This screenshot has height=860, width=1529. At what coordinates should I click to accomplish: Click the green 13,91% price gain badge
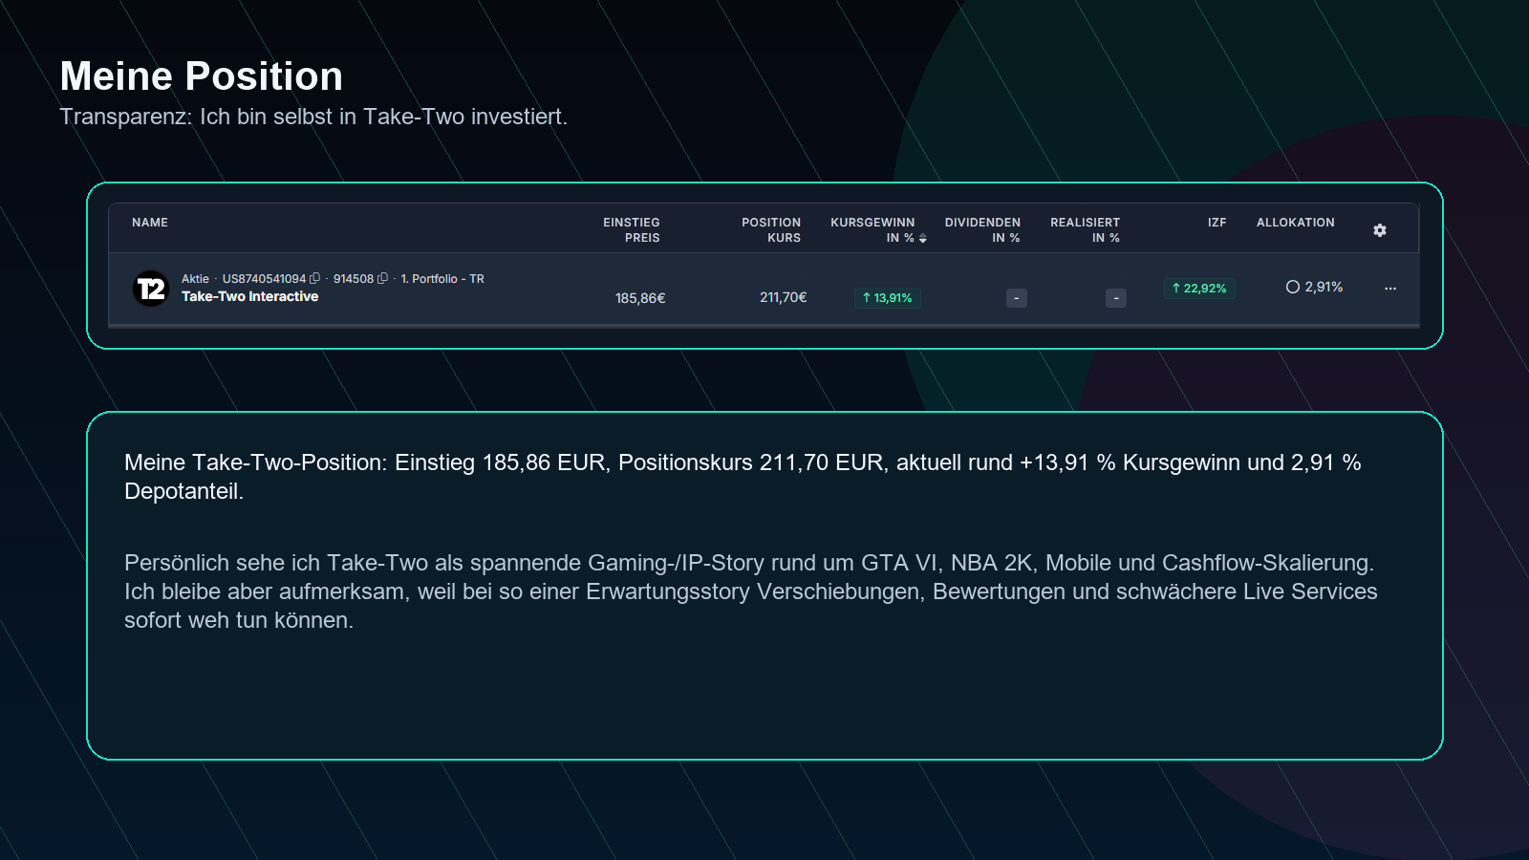point(887,298)
